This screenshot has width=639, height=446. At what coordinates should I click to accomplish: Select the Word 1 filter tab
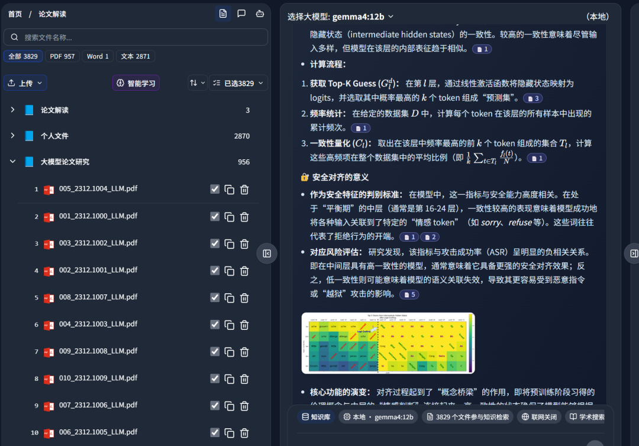tap(98, 56)
